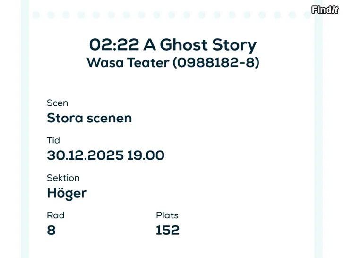This screenshot has height=258, width=344.
Task: Click the Findit logo watermark
Action: click(x=325, y=9)
